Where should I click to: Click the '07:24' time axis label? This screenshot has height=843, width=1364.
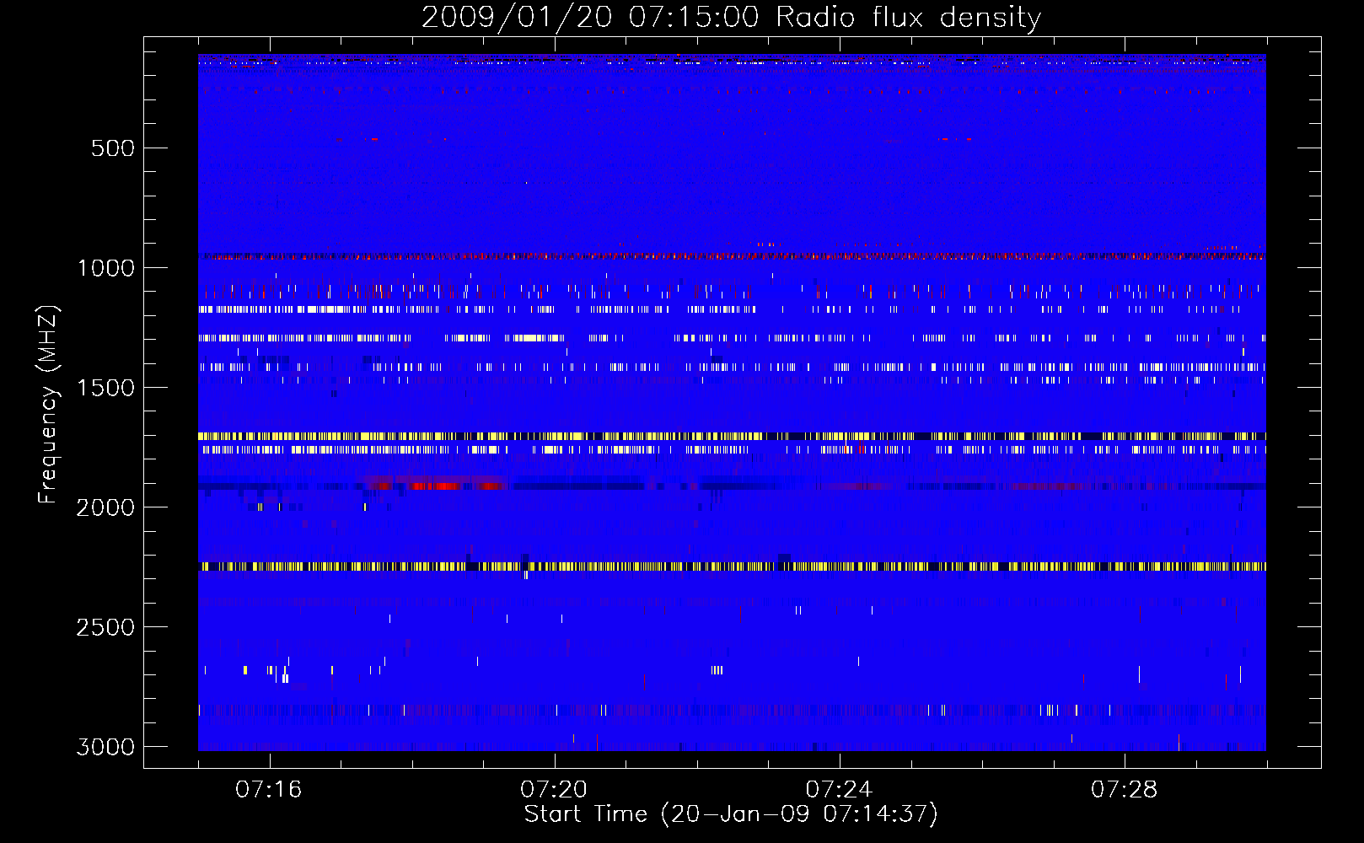(839, 790)
